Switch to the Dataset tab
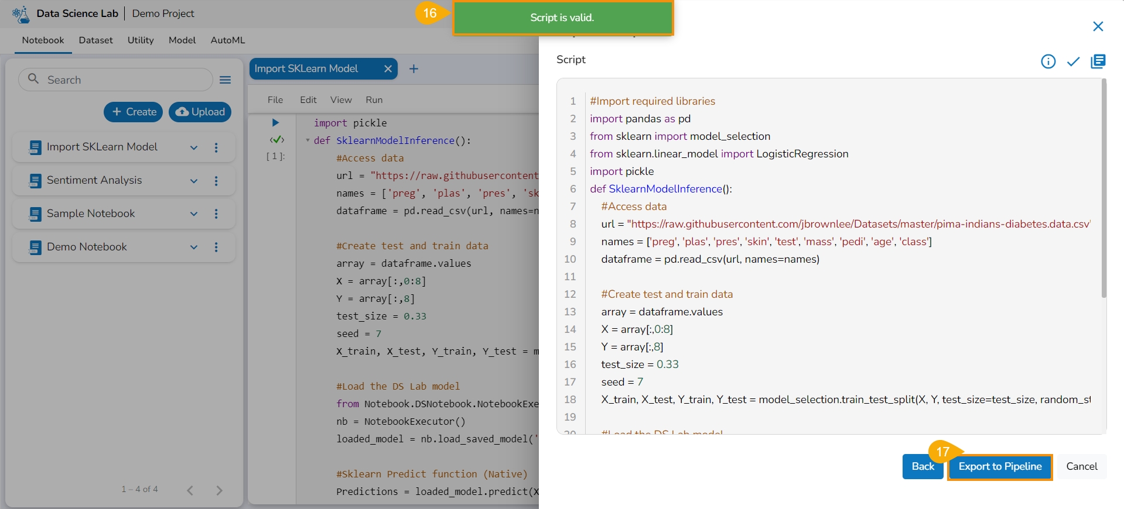The width and height of the screenshot is (1124, 509). click(x=95, y=40)
